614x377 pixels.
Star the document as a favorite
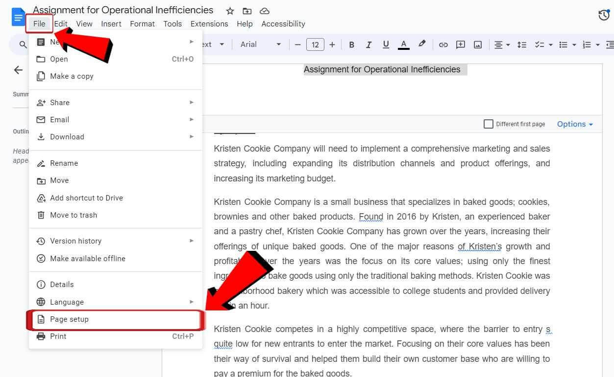pyautogui.click(x=229, y=10)
